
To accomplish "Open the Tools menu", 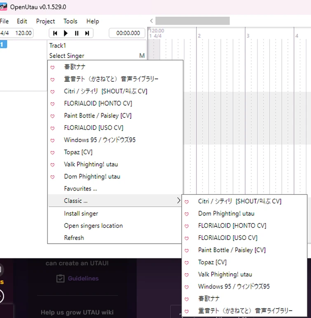I will (x=70, y=21).
